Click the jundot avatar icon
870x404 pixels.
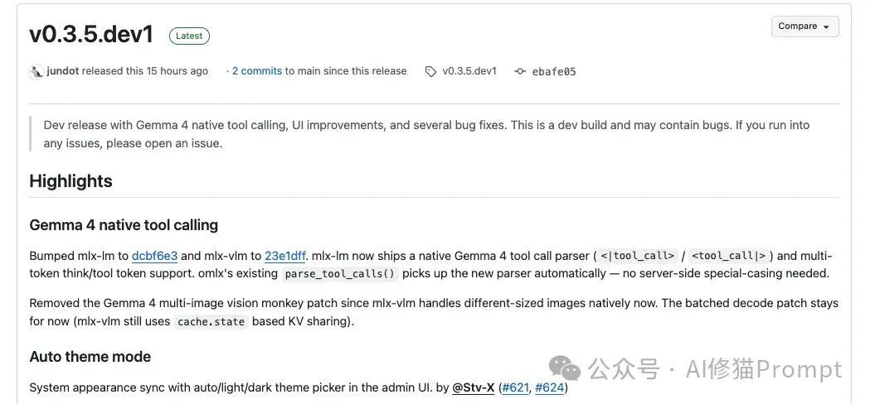(36, 71)
